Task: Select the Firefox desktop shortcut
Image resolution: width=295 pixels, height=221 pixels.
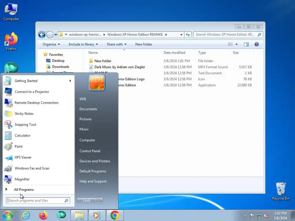Action: [11, 41]
